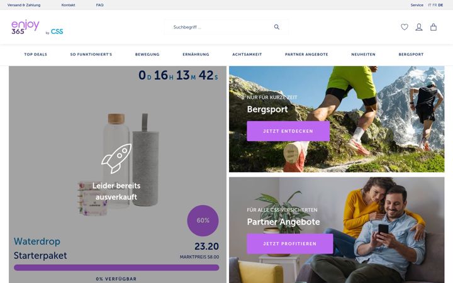
Task: Click the search magnifier icon
Action: click(276, 27)
